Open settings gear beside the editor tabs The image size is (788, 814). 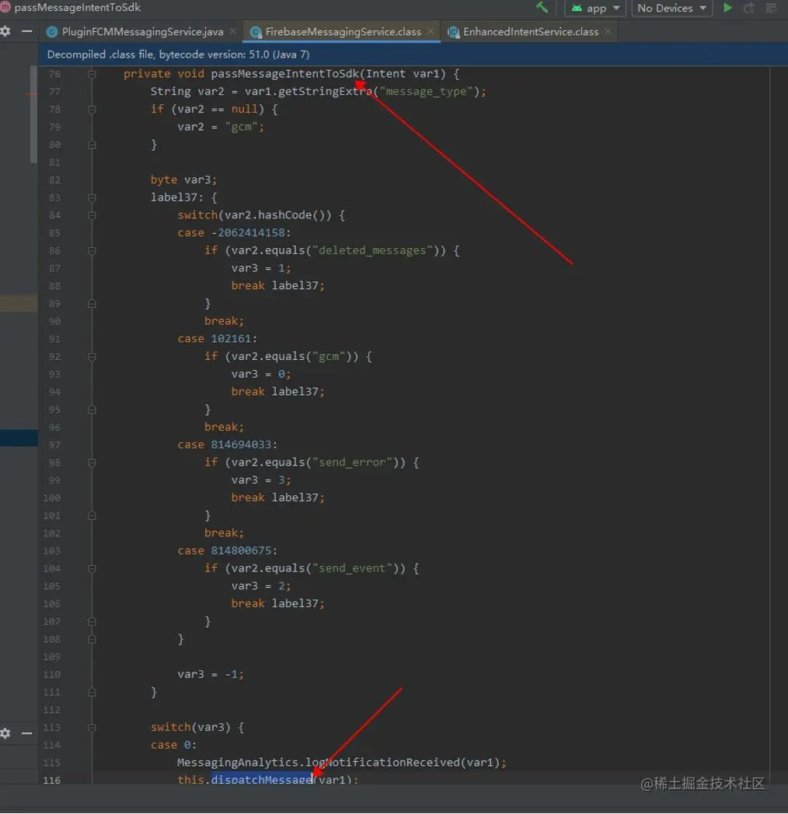tap(5, 32)
